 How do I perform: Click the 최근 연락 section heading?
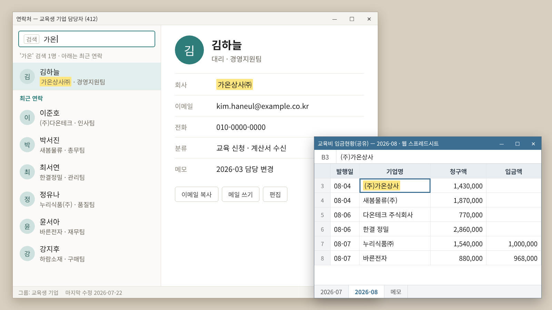(x=31, y=98)
